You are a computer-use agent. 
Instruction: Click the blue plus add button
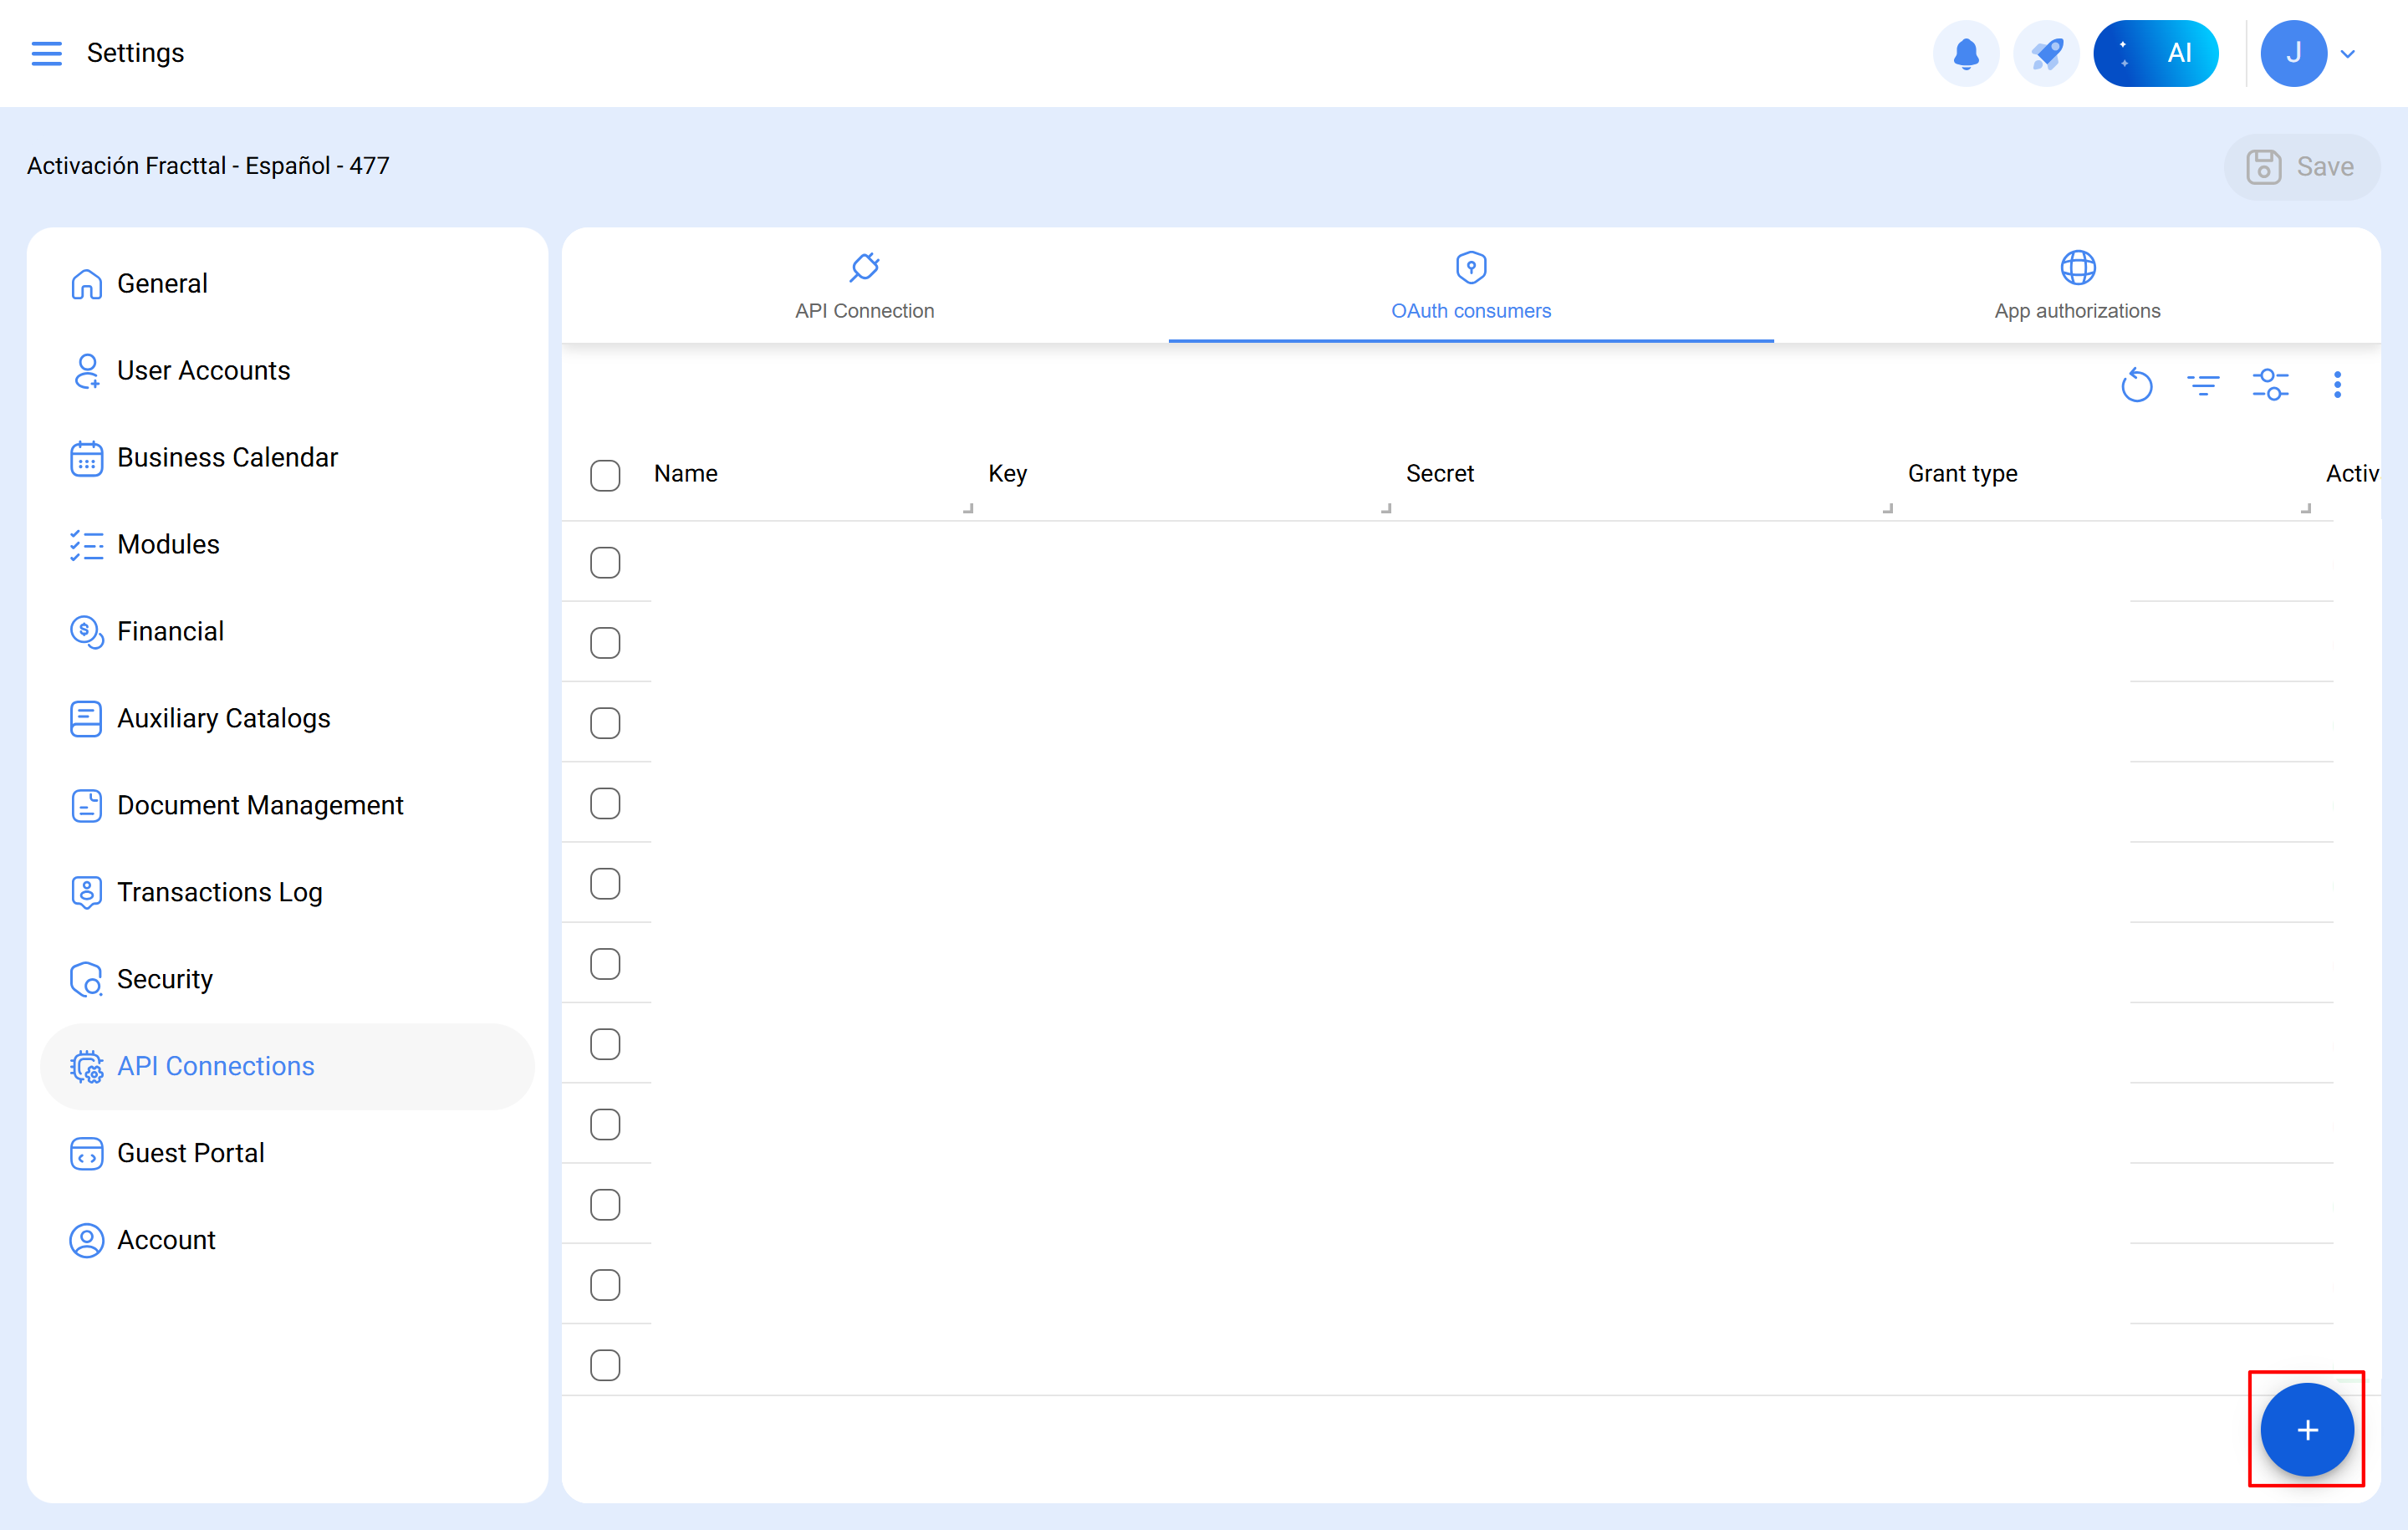(2306, 1429)
